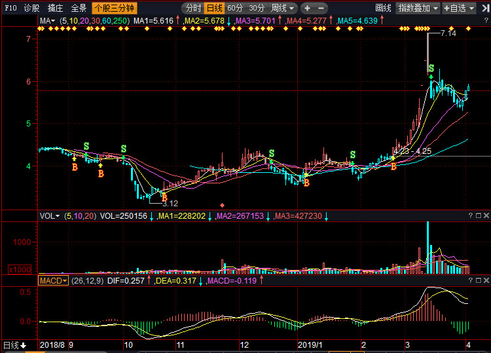Click the minus zoom-out button in toolbar
Viewport: 491px width, 353px height.
(x=323, y=9)
